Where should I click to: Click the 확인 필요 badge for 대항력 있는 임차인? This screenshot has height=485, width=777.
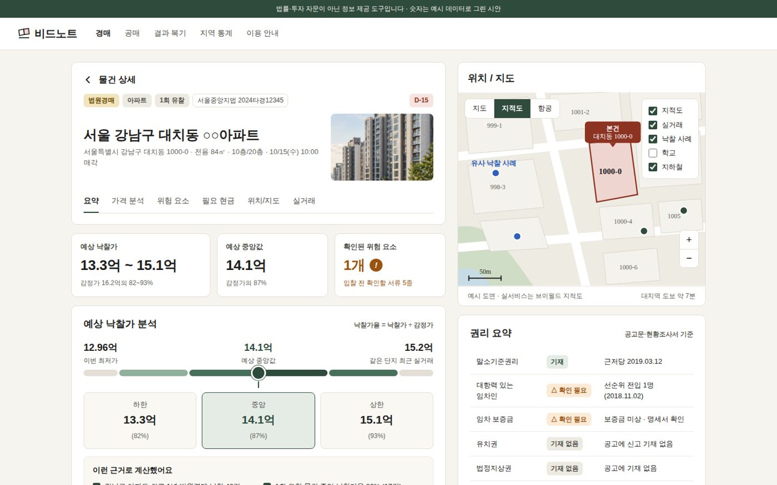click(x=569, y=391)
